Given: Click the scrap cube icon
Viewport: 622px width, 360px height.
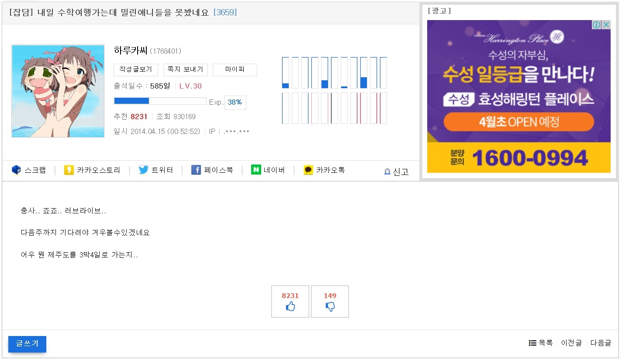Looking at the screenshot, I should coord(16,170).
